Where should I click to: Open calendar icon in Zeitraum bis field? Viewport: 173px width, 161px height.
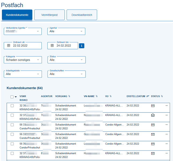tap(52, 46)
